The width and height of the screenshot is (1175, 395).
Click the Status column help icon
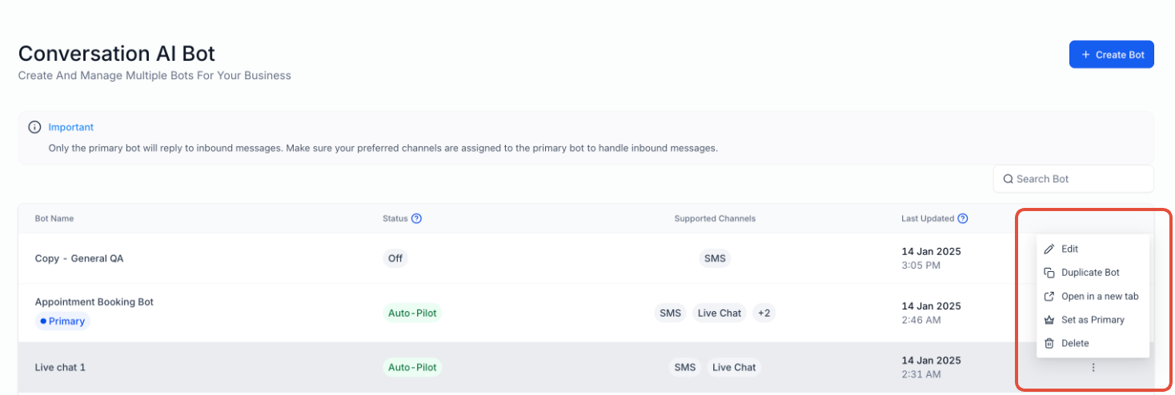tap(417, 218)
